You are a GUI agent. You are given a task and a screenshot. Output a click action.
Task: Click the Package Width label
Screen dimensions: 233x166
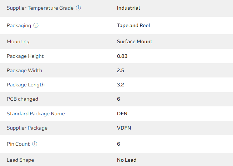(x=24, y=70)
